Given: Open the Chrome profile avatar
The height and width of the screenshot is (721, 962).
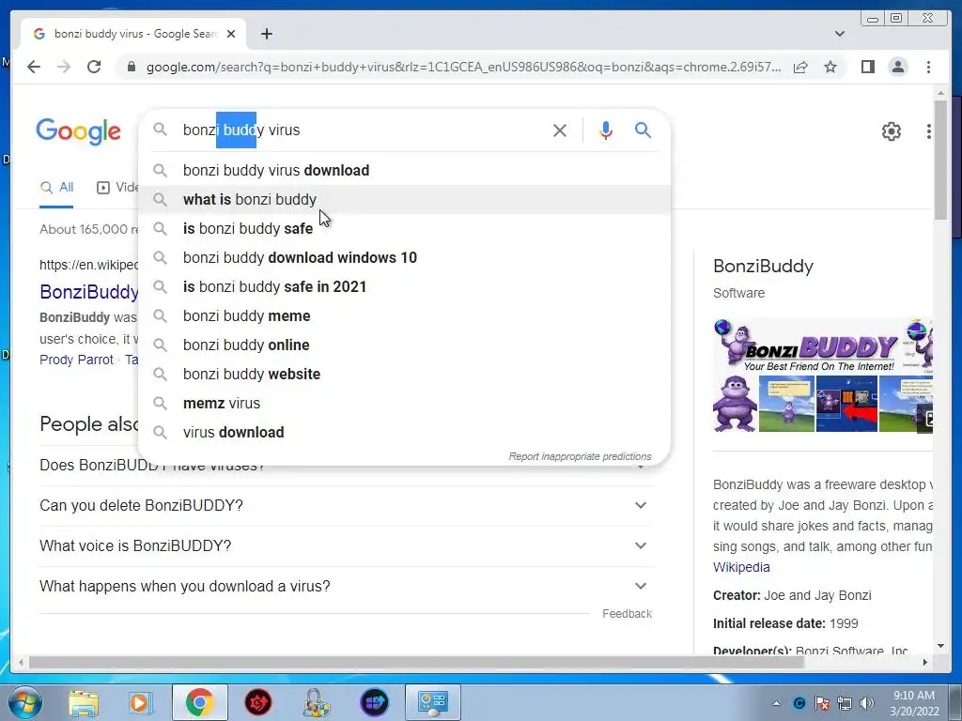Looking at the screenshot, I should [898, 67].
